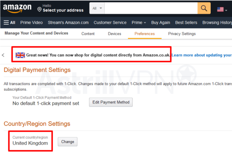232x159 pixels.
Task: Open Browsing History
Action: pyautogui.click(x=217, y=23)
